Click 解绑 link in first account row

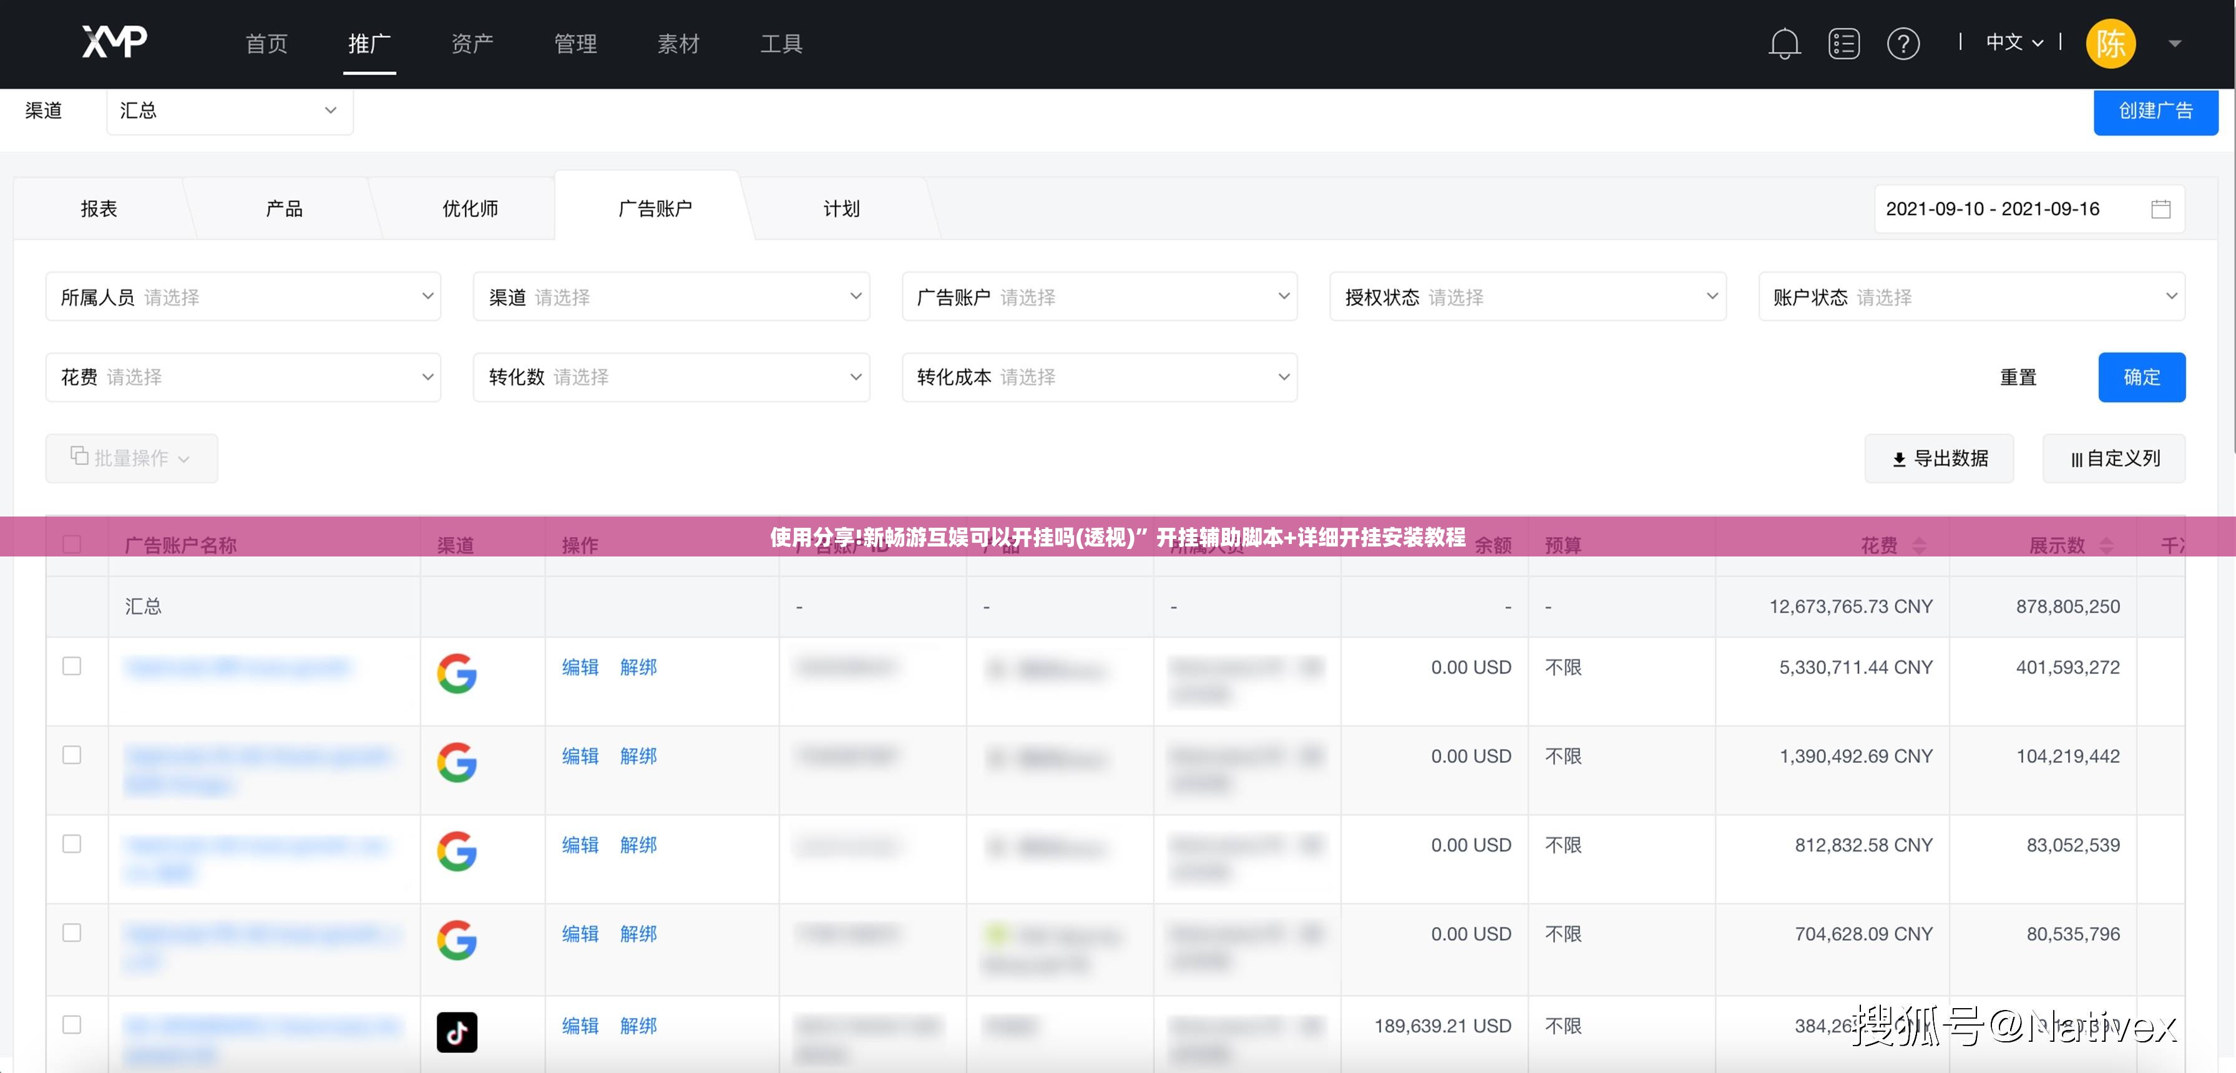[638, 667]
